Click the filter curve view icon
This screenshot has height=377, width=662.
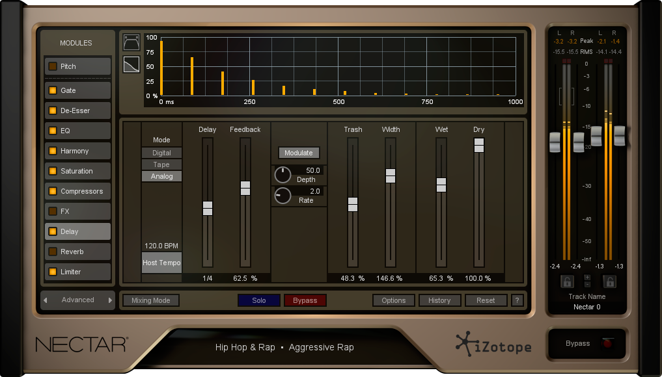[131, 43]
